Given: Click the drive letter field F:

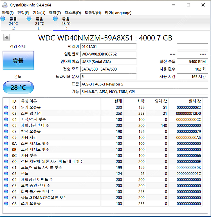Looking at the screenshot, I should point(109,76).
